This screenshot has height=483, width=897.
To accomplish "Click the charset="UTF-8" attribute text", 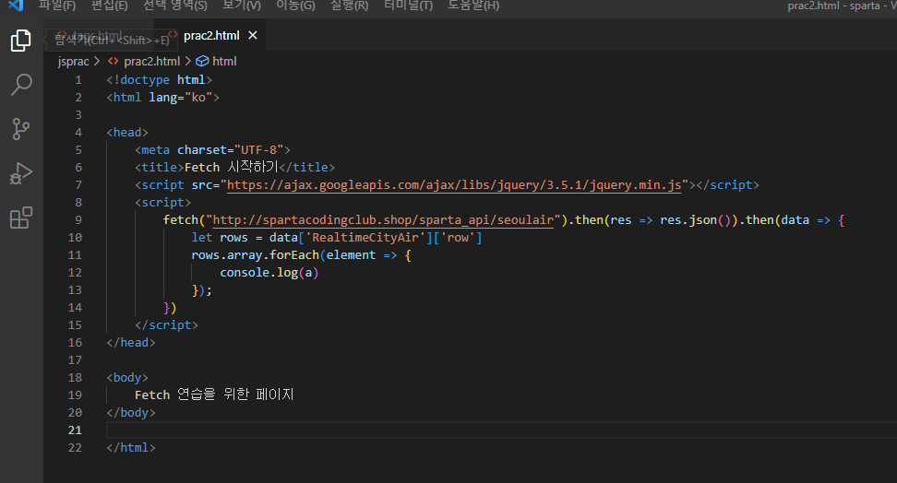I will (x=230, y=149).
